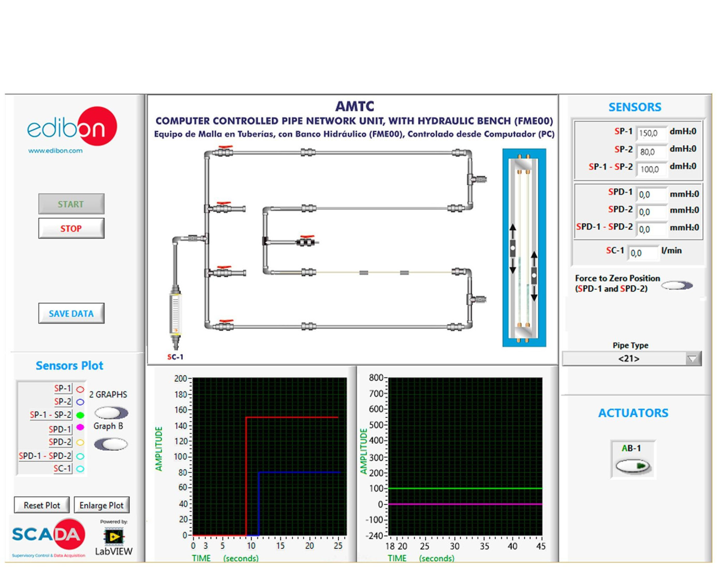Click the Enlarge Plot button
This screenshot has width=721, height=582.
(101, 505)
